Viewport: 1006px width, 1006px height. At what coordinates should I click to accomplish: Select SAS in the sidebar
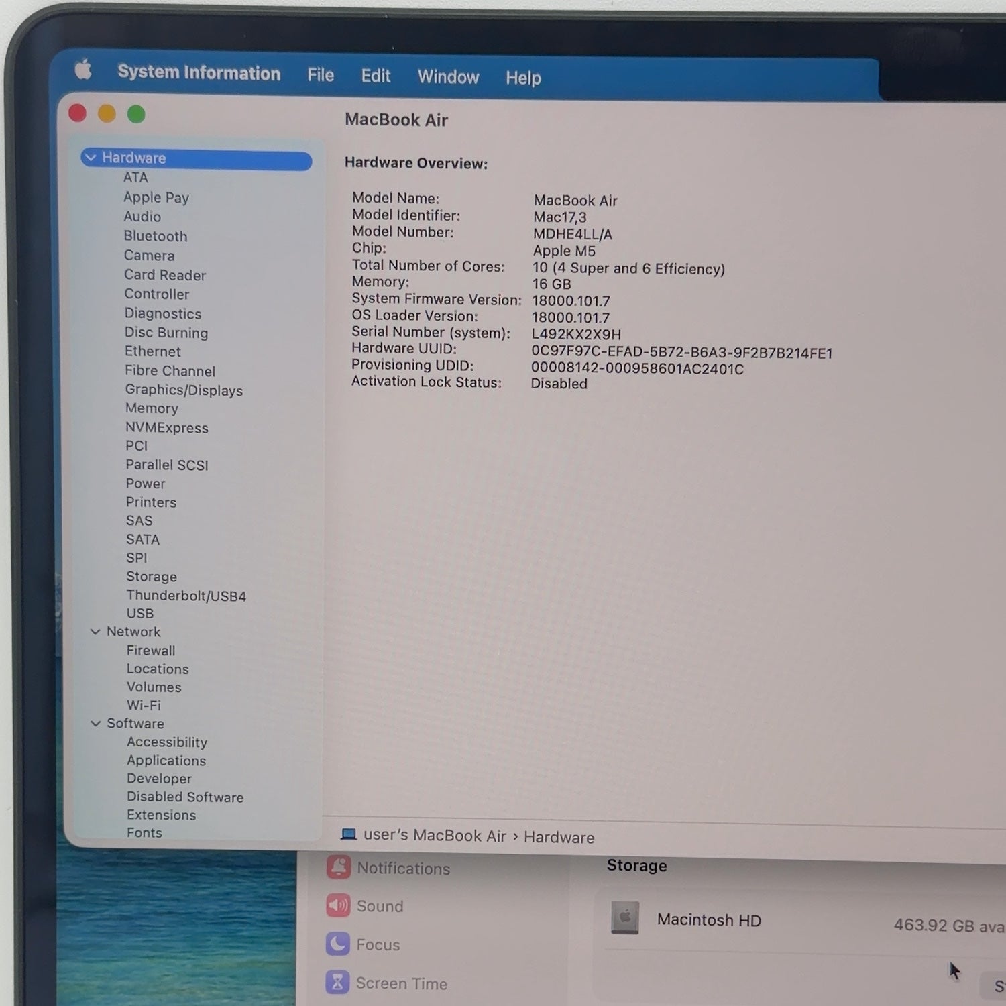[139, 521]
